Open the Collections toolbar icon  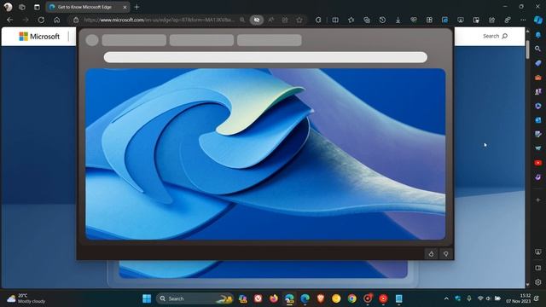pyautogui.click(x=367, y=20)
